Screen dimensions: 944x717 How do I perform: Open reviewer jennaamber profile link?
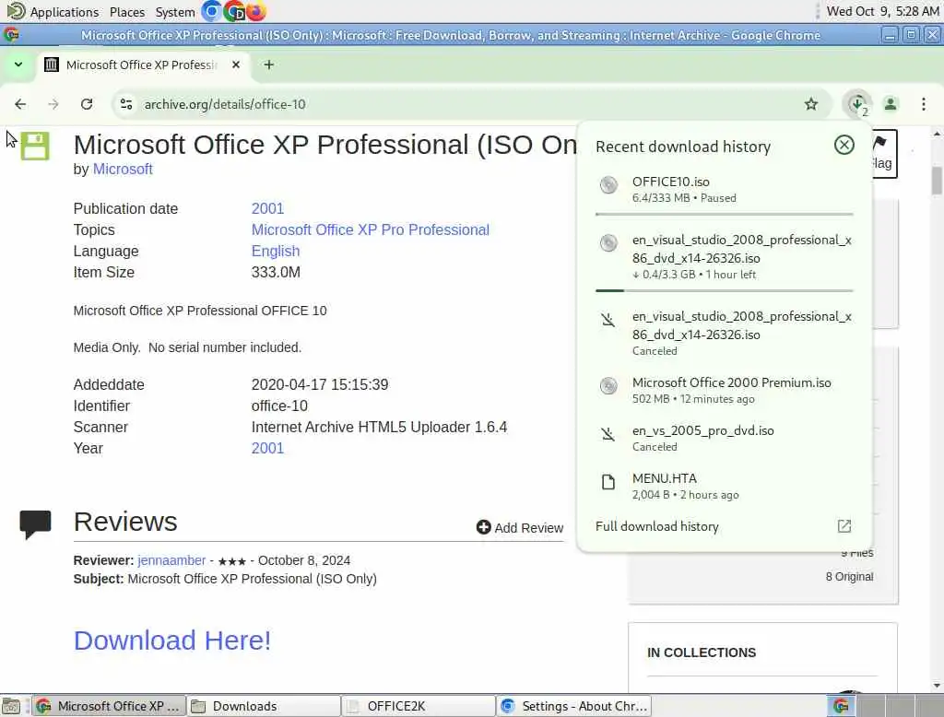coord(171,560)
